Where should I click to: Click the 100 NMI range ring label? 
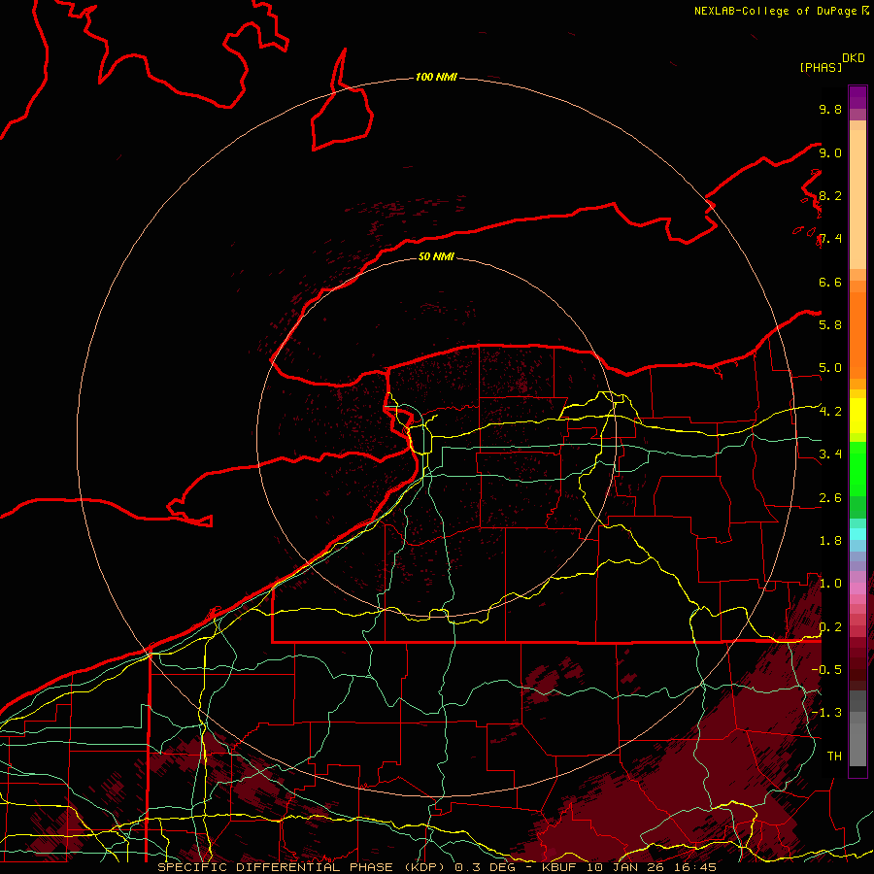coord(436,77)
